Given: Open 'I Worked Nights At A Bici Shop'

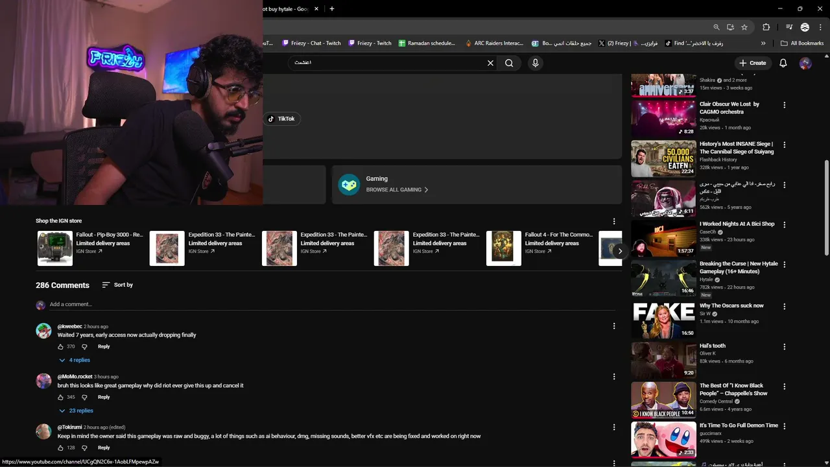Looking at the screenshot, I should click(737, 224).
